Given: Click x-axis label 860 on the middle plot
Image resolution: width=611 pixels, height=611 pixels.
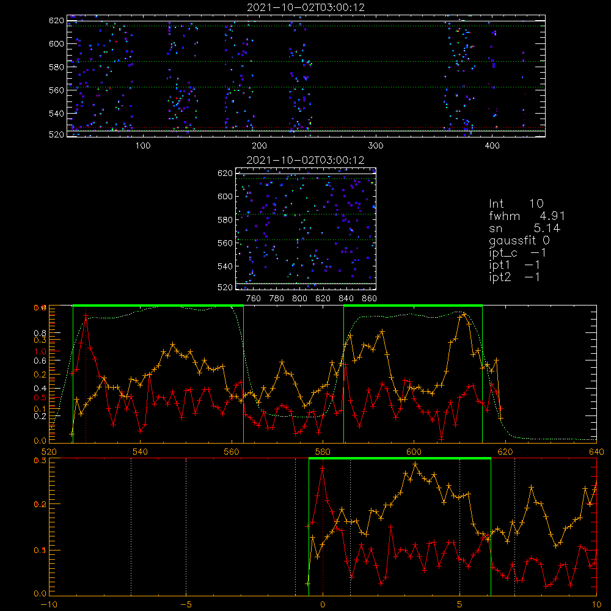Looking at the screenshot, I should (x=369, y=299).
